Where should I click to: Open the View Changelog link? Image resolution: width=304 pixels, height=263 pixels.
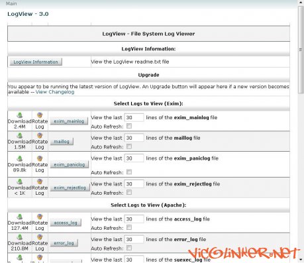pos(55,92)
